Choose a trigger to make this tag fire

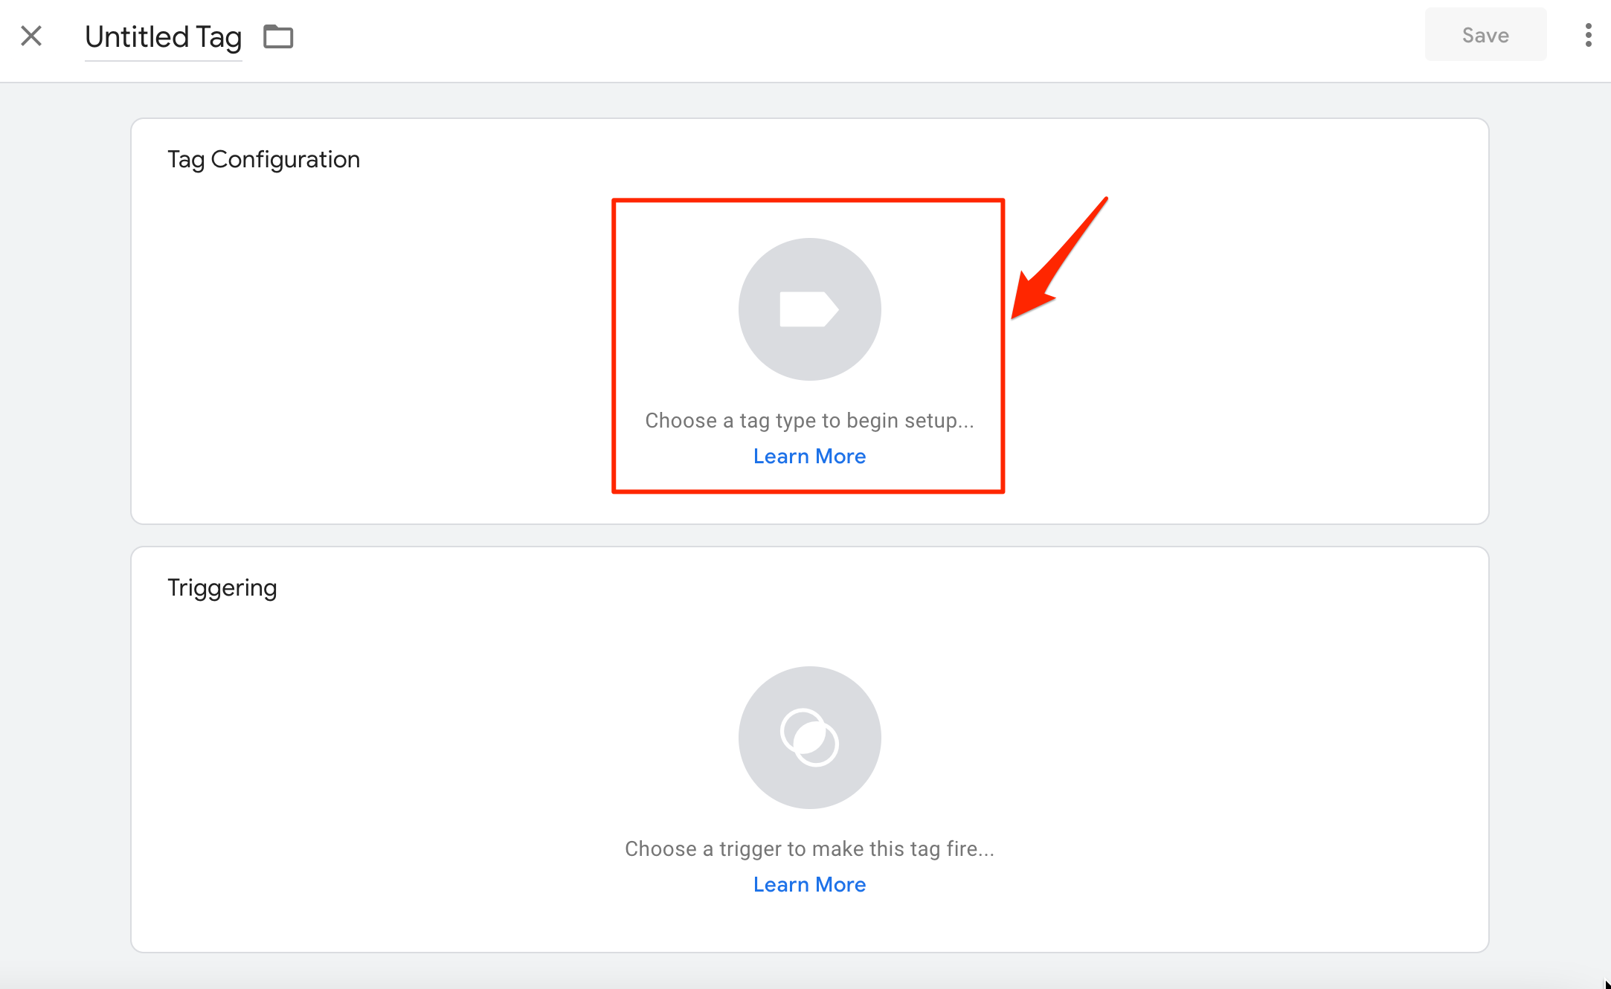pos(810,848)
